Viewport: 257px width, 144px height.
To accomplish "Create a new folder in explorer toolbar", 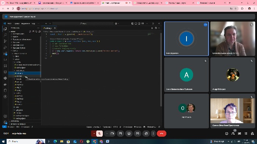I will pyautogui.click(x=33, y=32).
